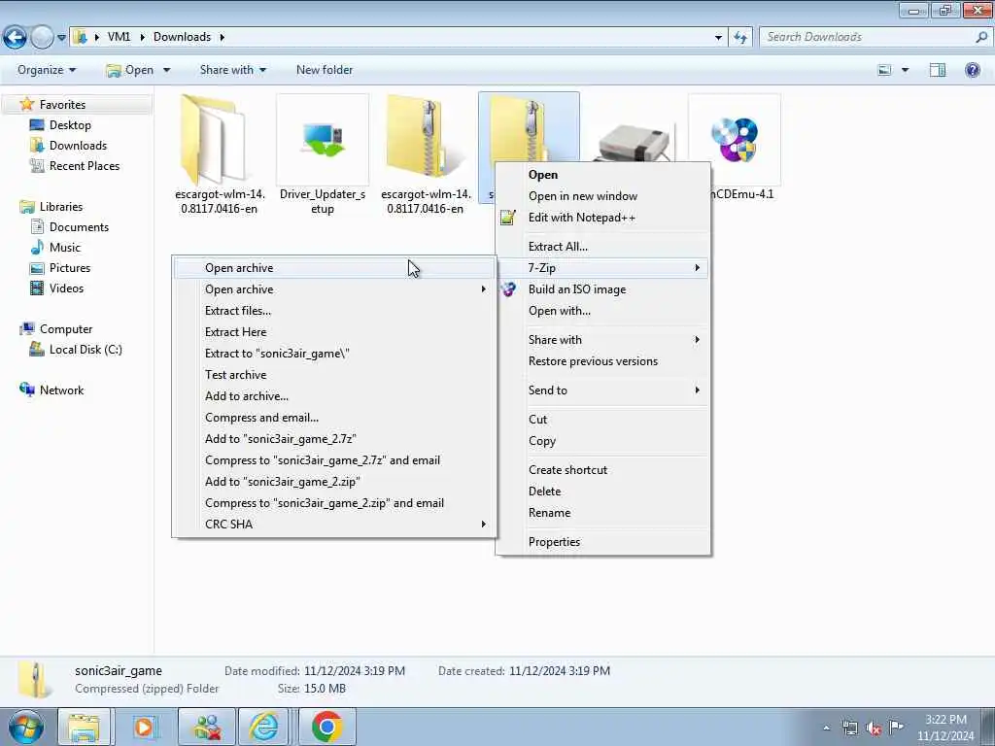
Task: Open the dropdown arrow beside Open button
Action: (166, 70)
